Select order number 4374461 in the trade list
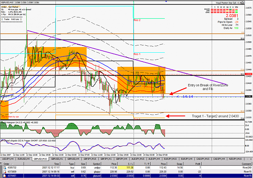The width and height of the screenshot is (253, 178). click(12, 176)
